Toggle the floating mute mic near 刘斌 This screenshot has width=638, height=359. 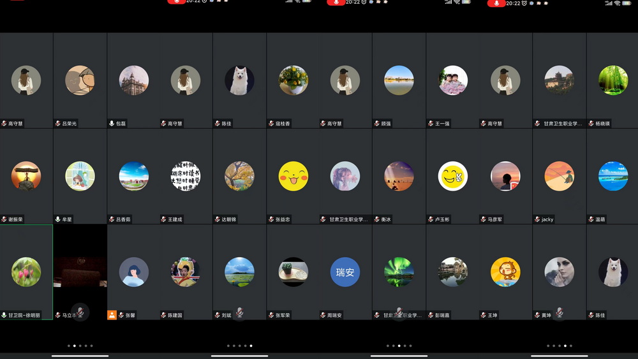coord(240,312)
